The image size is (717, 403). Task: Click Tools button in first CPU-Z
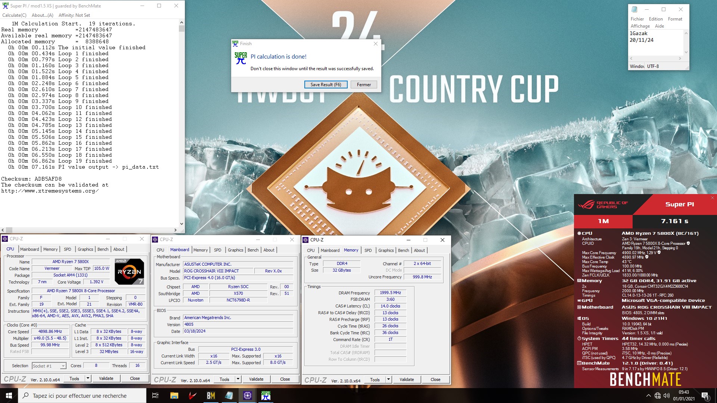74,378
